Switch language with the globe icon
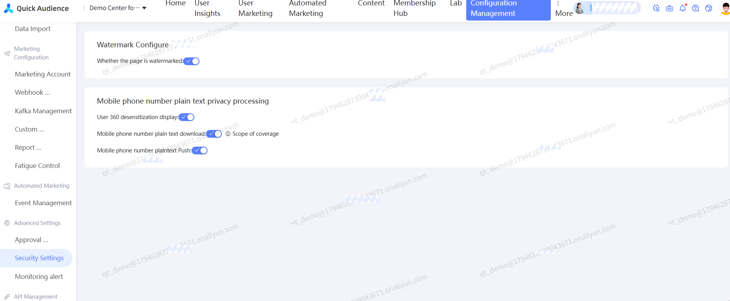Screen dimensions: 730x301 coord(709,8)
